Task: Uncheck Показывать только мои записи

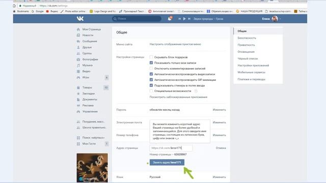Action: (151, 63)
